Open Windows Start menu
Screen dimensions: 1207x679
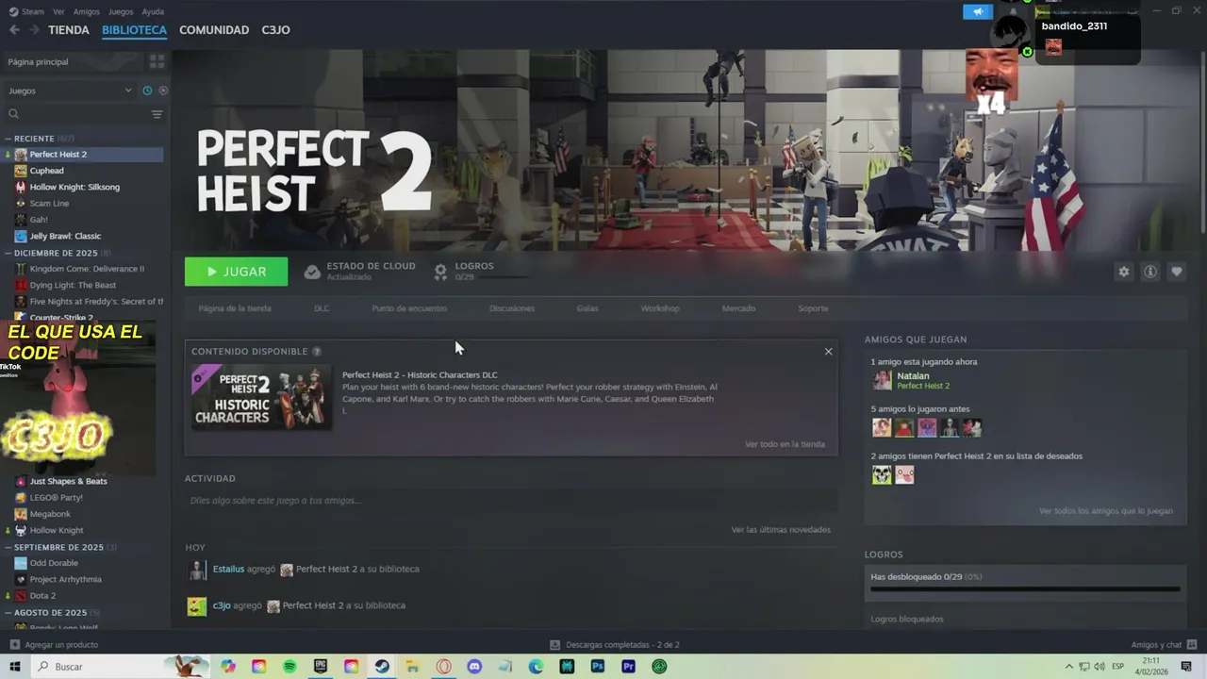click(x=14, y=667)
